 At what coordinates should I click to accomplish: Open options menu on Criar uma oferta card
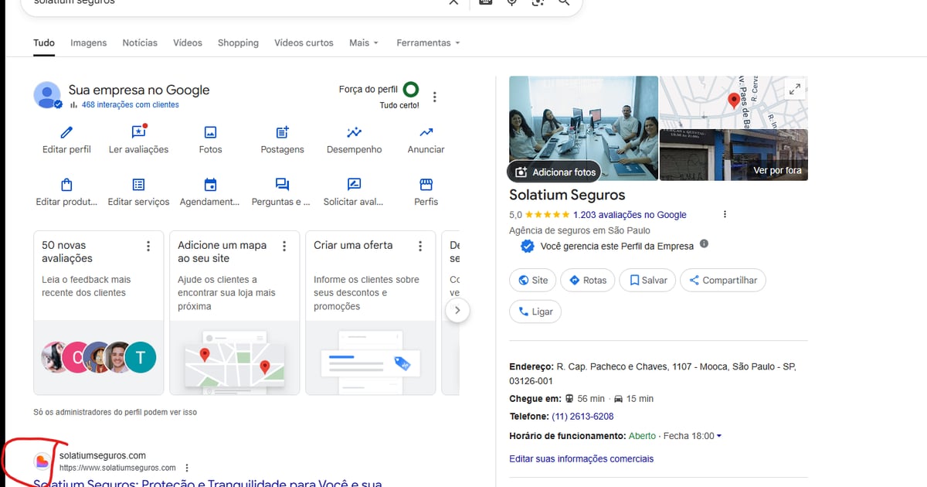[420, 246]
